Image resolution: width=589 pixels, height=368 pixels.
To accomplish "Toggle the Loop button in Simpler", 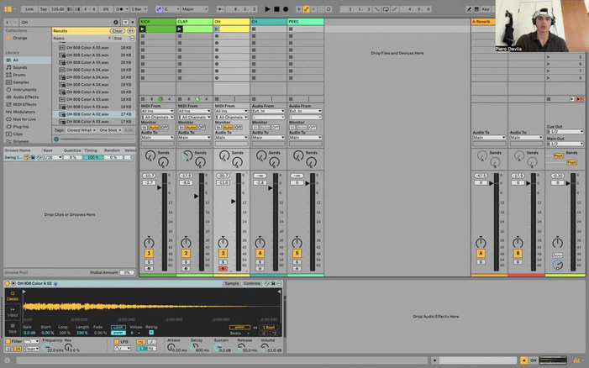I will 118,328.
